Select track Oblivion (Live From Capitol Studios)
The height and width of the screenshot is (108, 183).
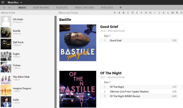click(139, 92)
